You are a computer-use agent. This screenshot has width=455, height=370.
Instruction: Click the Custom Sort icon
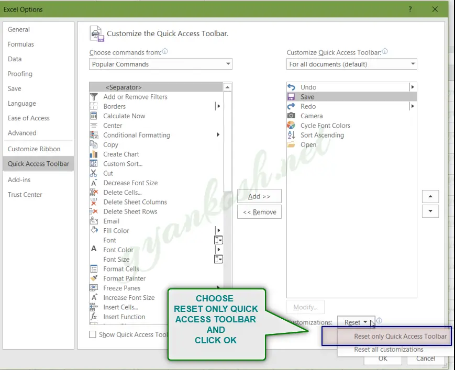tap(94, 163)
